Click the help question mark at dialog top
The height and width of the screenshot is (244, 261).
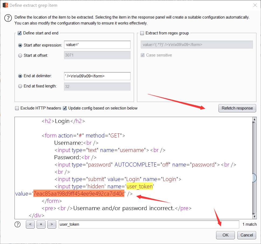pyautogui.click(x=8, y=18)
